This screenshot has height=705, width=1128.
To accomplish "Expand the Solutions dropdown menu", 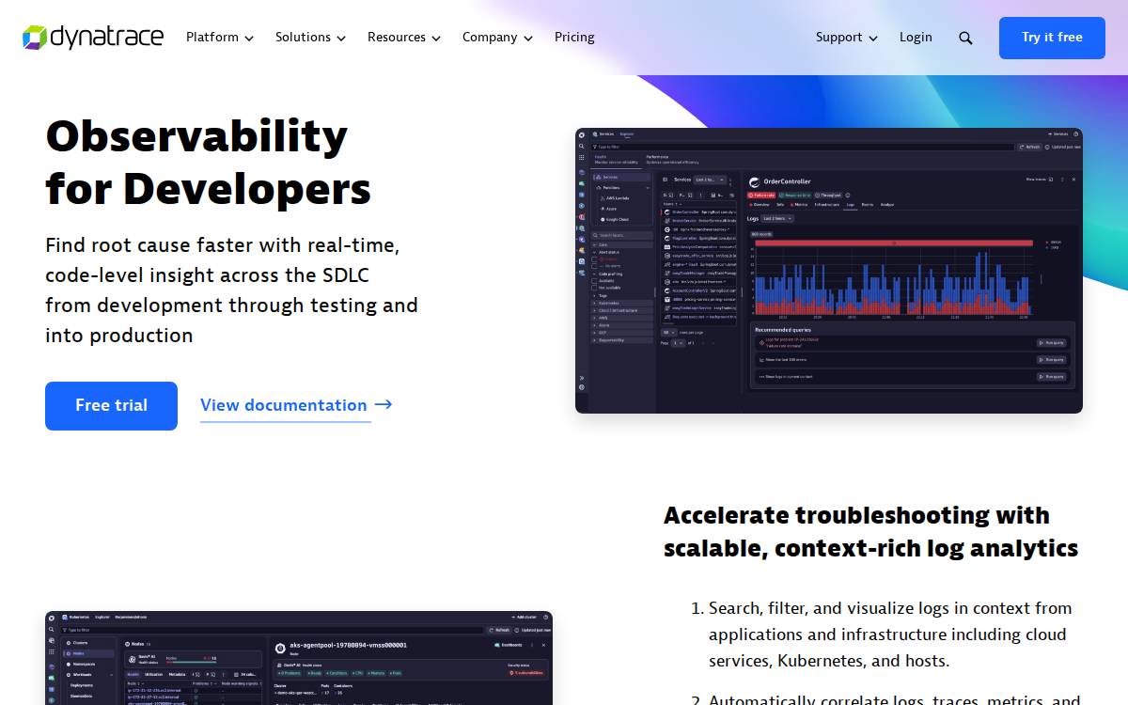I will click(x=310, y=38).
